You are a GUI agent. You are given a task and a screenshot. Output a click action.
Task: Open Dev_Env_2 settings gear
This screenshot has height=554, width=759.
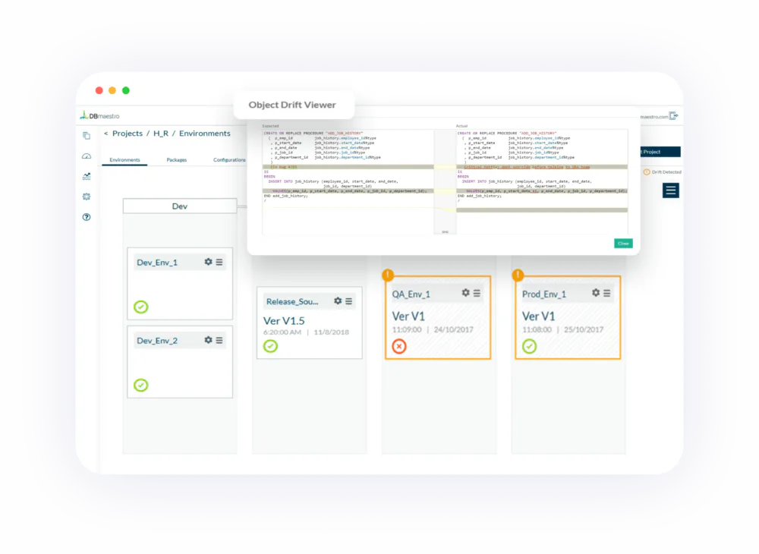[208, 340]
